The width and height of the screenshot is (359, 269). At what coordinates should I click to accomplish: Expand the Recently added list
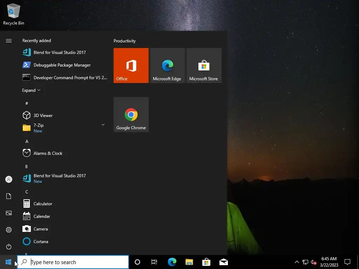point(31,90)
